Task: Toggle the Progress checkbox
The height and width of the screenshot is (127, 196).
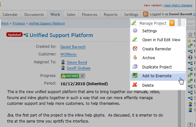Action: 82,76
